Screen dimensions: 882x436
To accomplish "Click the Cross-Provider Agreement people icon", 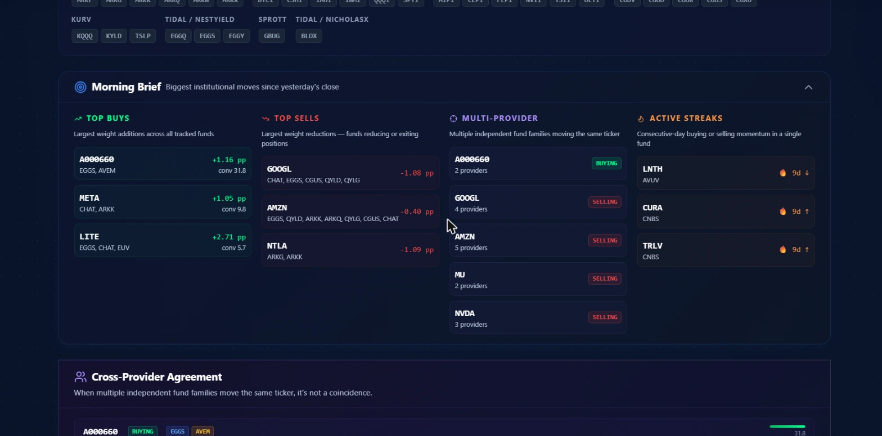I will point(80,377).
